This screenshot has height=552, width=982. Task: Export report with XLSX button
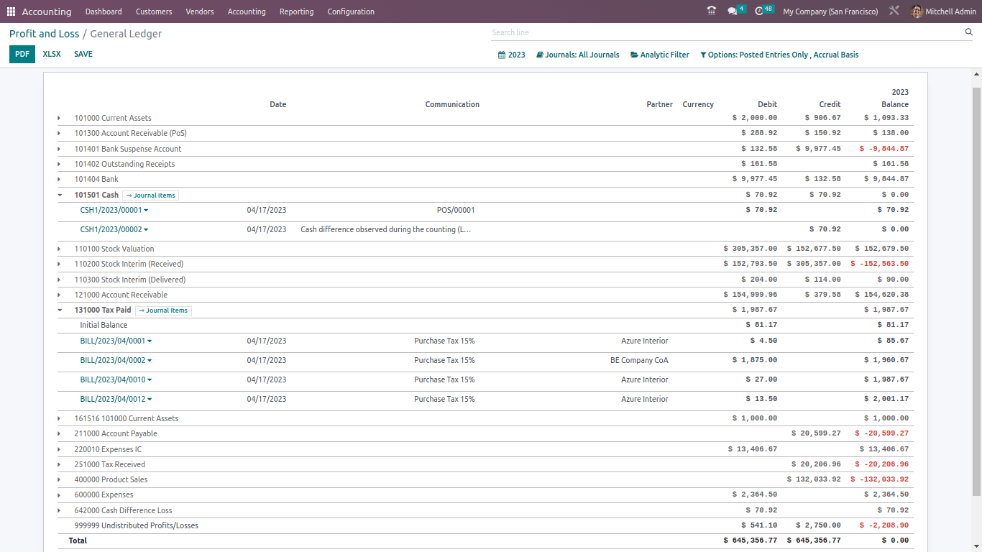pyautogui.click(x=52, y=54)
